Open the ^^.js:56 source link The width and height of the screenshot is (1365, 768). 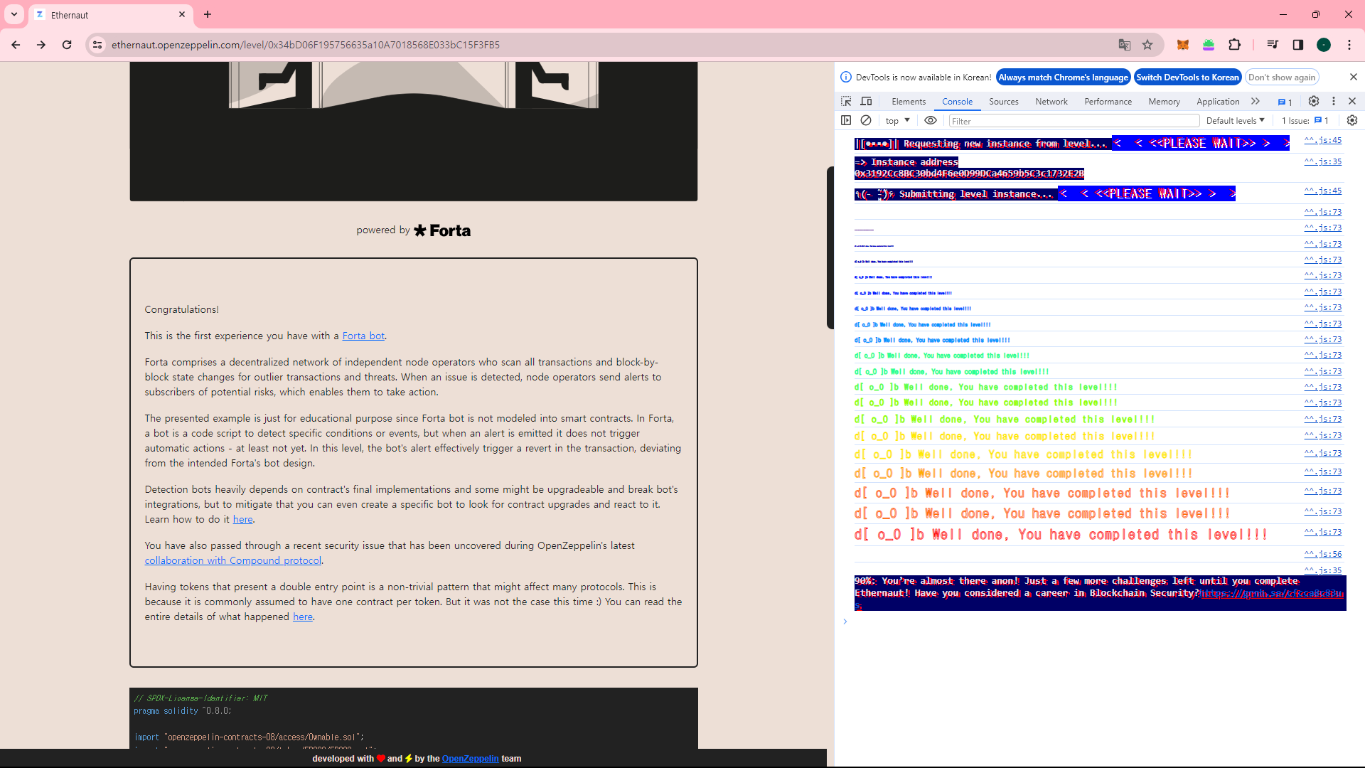pos(1323,554)
